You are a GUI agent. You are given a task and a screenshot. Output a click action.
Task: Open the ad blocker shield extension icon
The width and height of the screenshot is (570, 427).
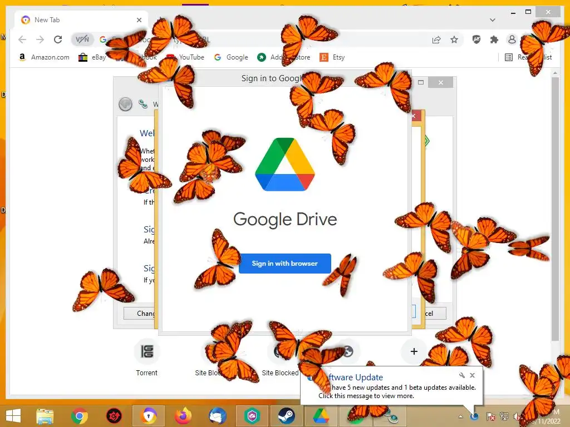click(476, 39)
